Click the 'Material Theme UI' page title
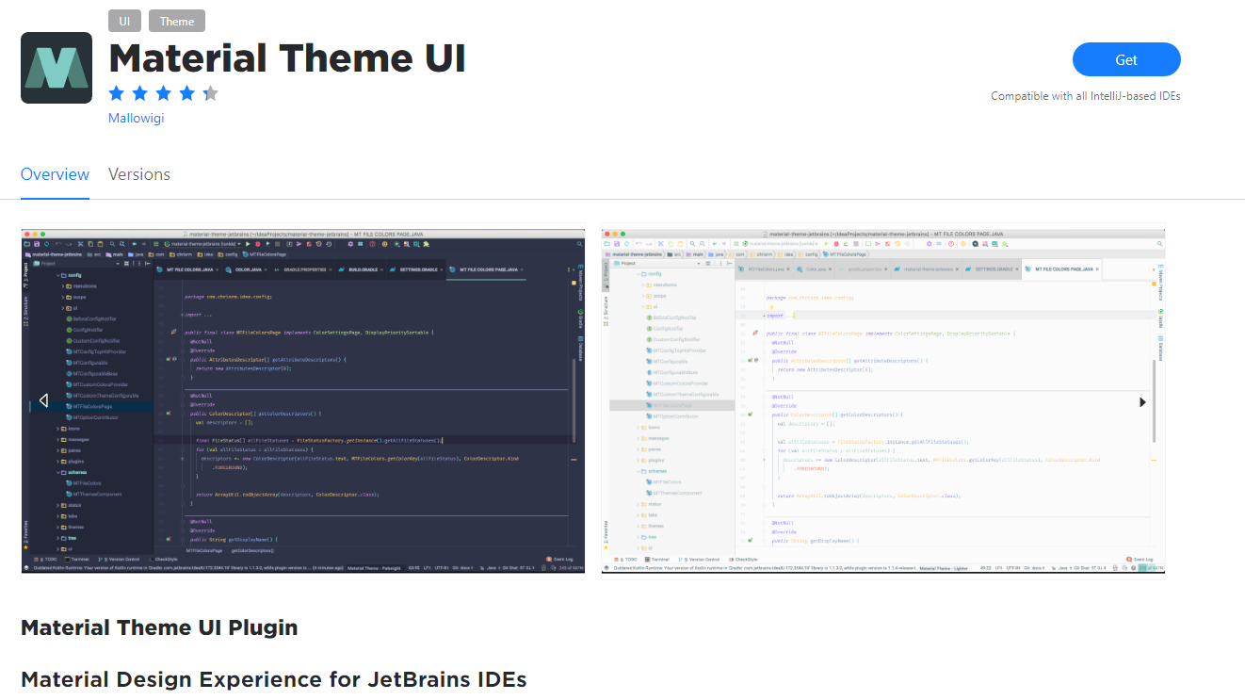Image resolution: width=1245 pixels, height=700 pixels. click(x=287, y=58)
